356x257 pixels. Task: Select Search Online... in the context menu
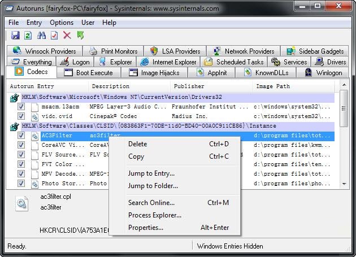[151, 203]
